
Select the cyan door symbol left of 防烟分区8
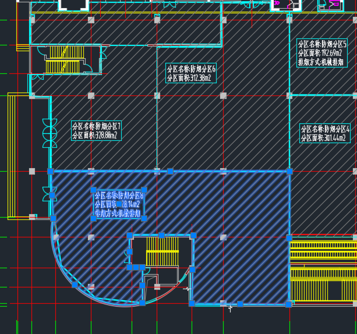point(46,194)
